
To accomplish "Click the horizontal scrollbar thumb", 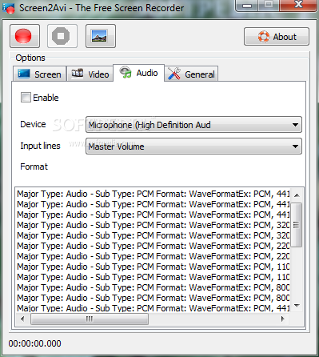I will [x=90, y=319].
